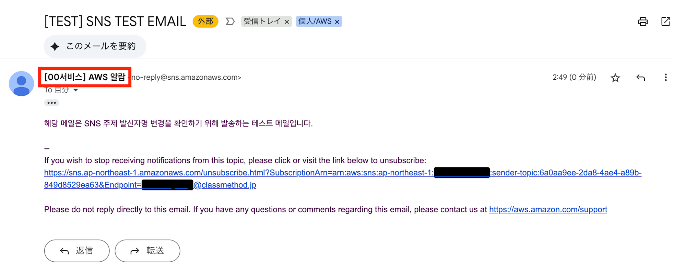Open the aws.amazon.com/support link
This screenshot has height=276, width=686.
548,209
